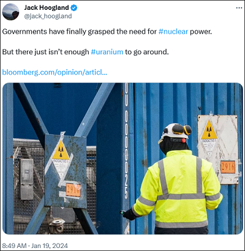This screenshot has width=245, height=251.
Task: Open the Jack Hoogland display name
Action: [47, 7]
